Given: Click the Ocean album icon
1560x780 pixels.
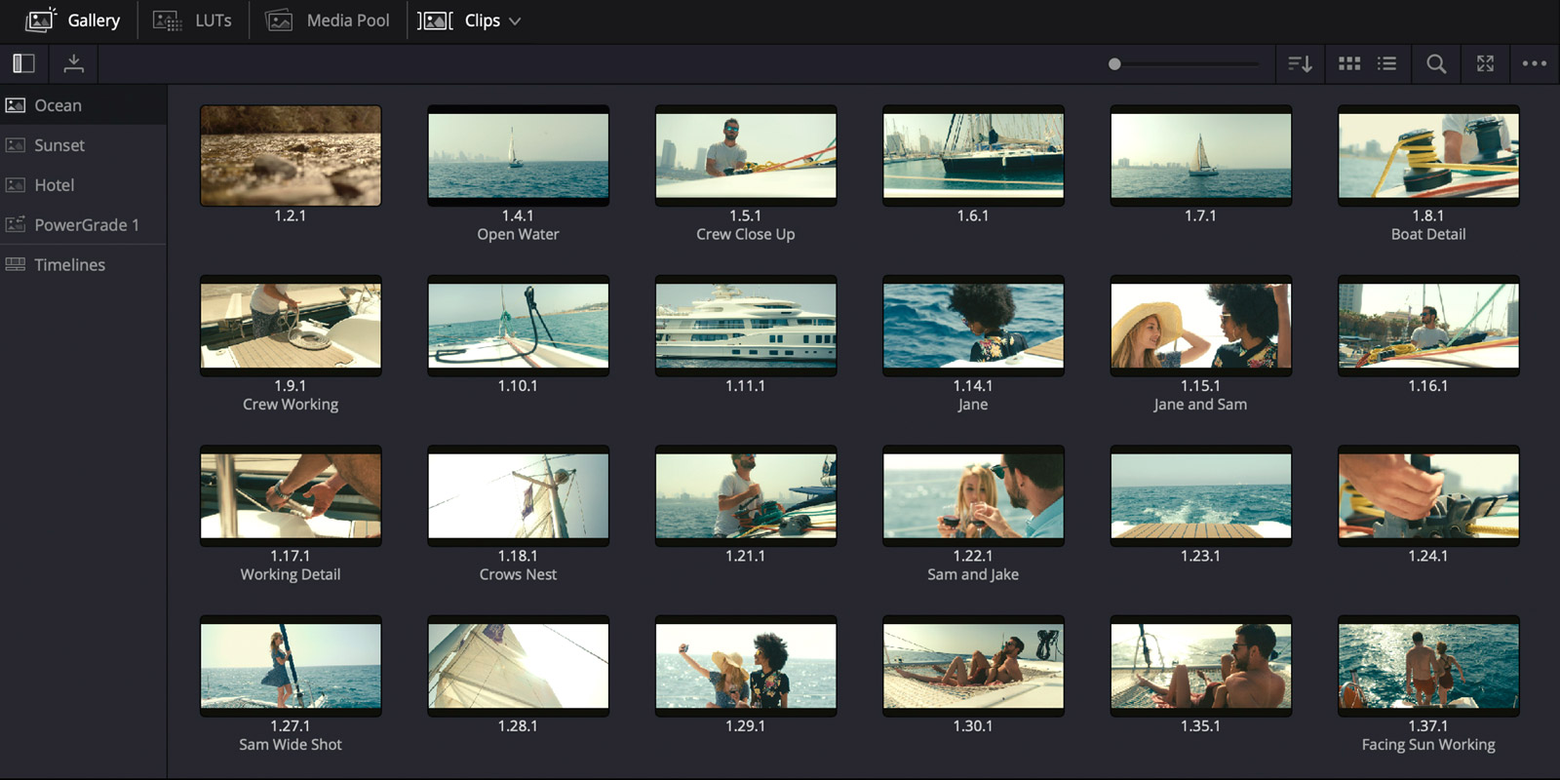Looking at the screenshot, I should click(16, 105).
